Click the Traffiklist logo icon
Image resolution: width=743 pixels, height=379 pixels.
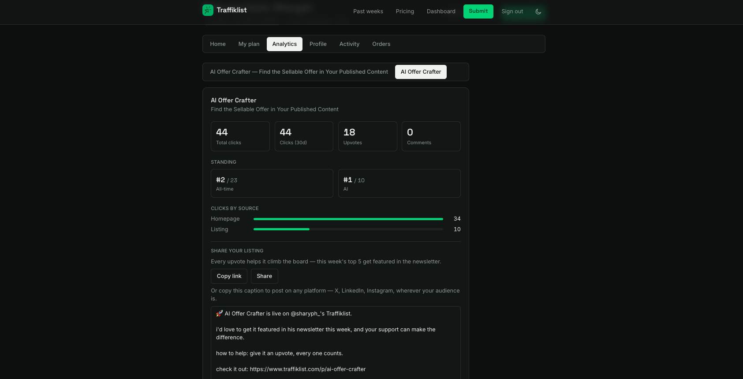pyautogui.click(x=208, y=10)
